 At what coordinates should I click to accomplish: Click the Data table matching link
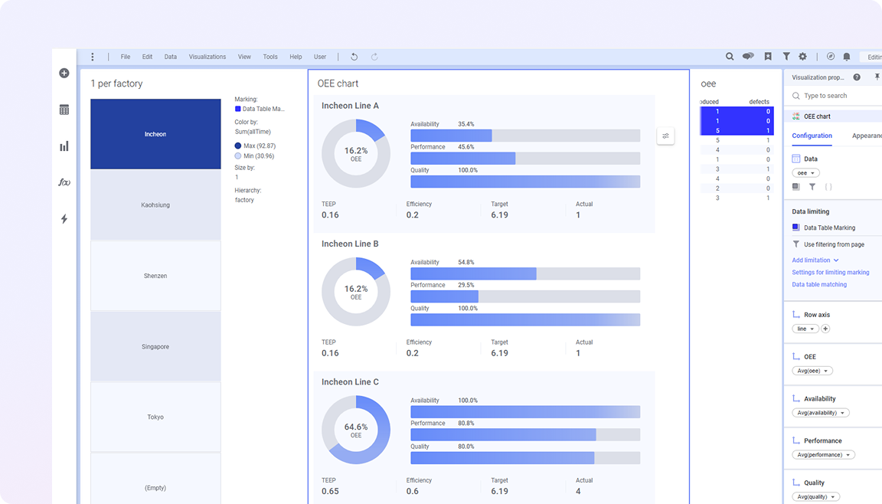point(819,285)
